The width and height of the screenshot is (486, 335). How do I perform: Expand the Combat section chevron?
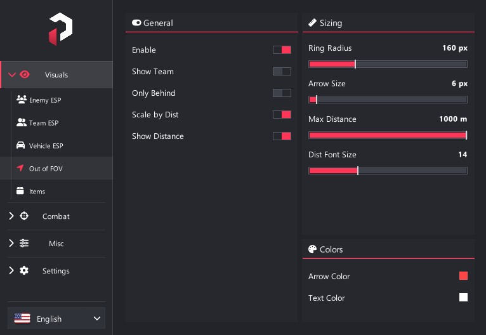pos(11,216)
